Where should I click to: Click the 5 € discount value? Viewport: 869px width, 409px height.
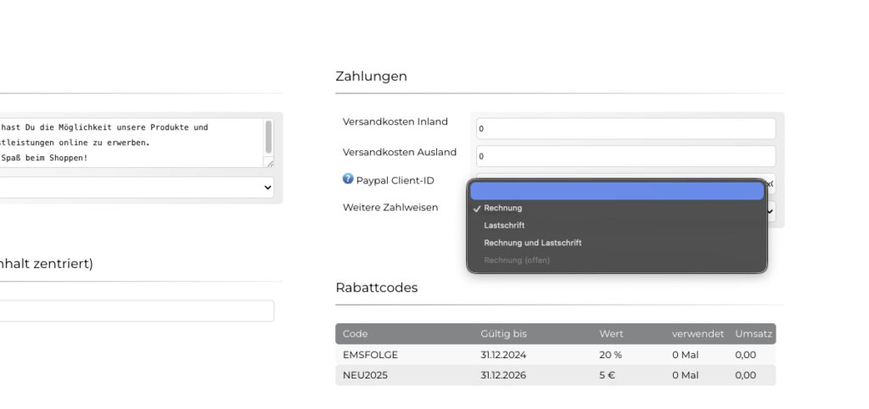pos(607,375)
